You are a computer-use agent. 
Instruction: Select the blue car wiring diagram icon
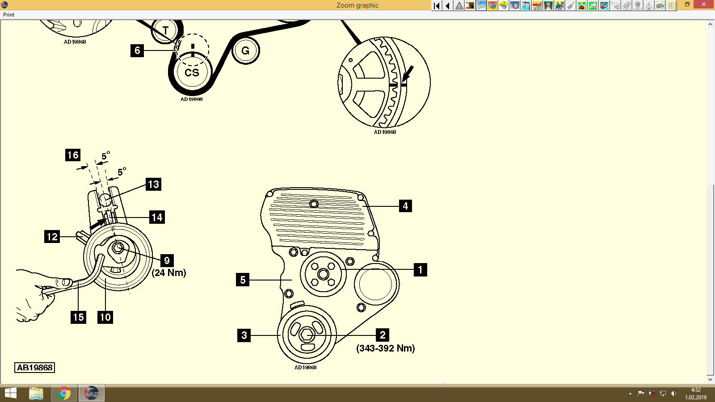(x=660, y=6)
